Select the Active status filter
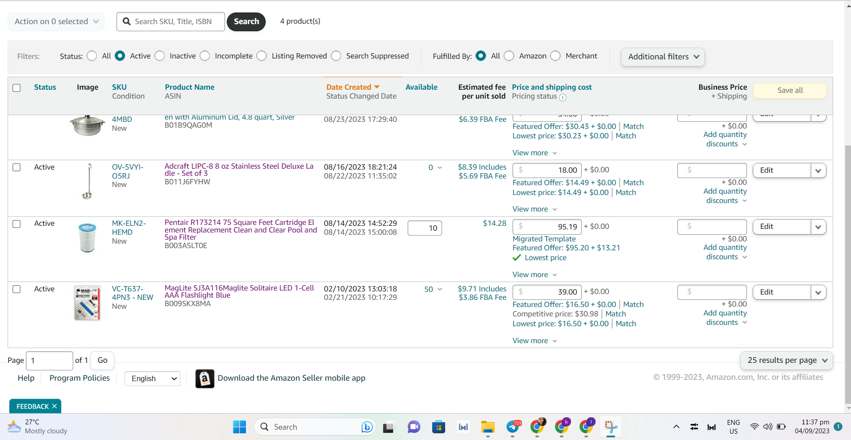Image resolution: width=851 pixels, height=440 pixels. click(120, 56)
